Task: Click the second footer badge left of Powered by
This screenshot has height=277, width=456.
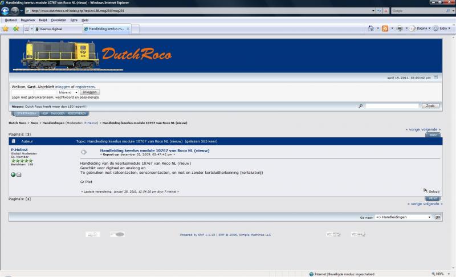Action: 117,234
